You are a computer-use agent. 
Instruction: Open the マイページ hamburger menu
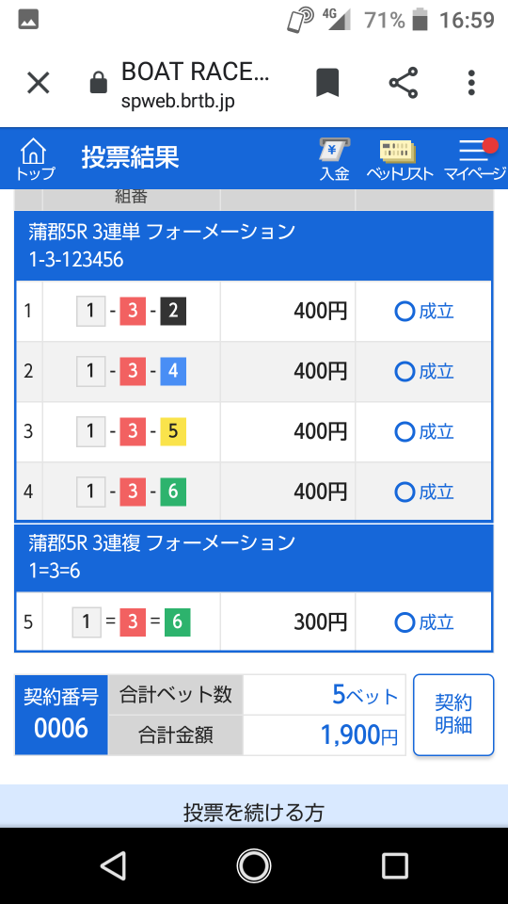pos(474,158)
